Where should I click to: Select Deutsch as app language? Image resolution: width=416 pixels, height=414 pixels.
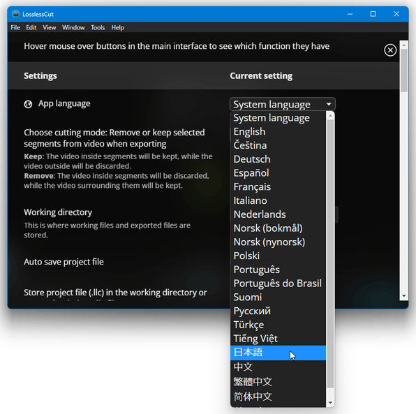pos(278,159)
